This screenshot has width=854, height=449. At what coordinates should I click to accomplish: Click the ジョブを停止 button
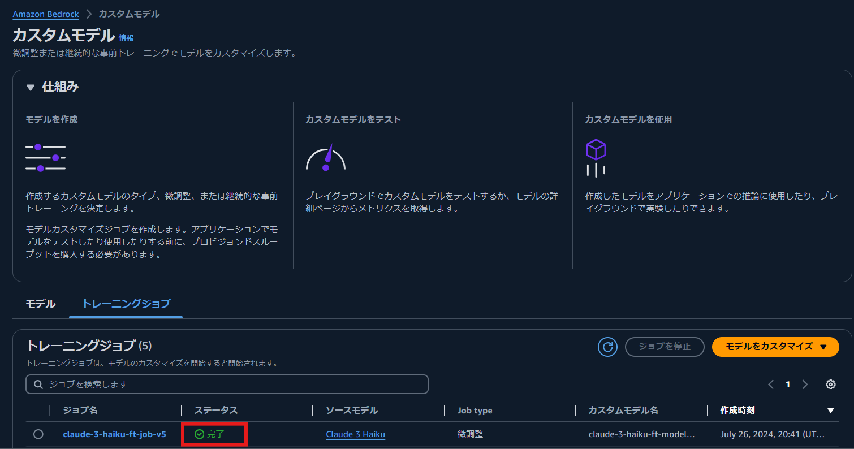click(665, 347)
